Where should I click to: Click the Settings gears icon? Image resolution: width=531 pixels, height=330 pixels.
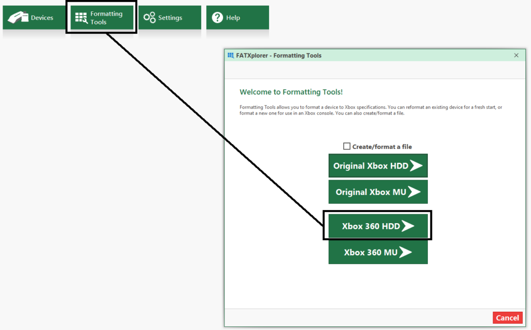(149, 17)
